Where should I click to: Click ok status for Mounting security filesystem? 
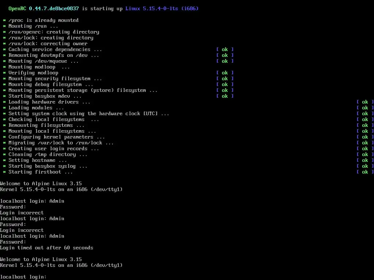[x=225, y=79]
